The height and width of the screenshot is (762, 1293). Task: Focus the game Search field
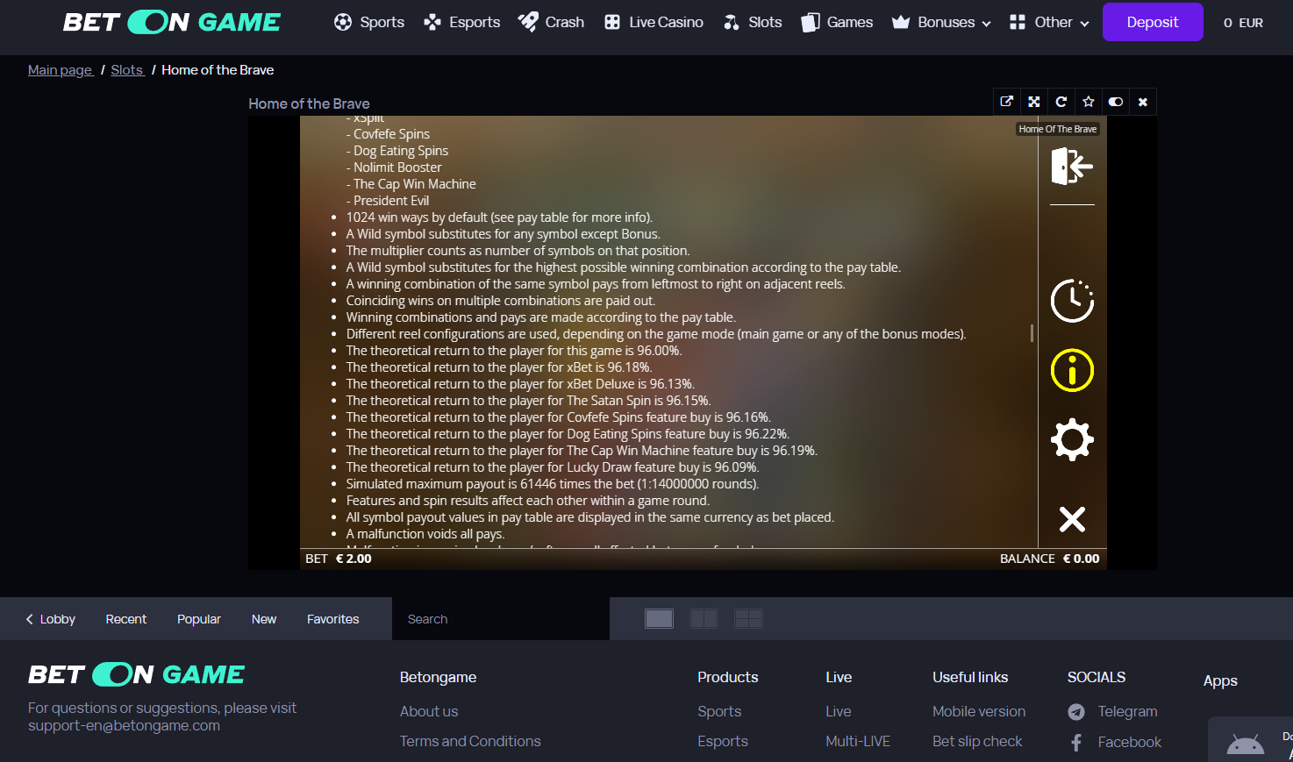501,619
